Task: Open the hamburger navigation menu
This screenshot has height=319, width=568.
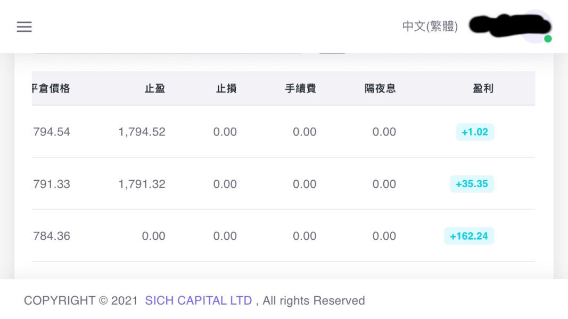Action: click(x=24, y=27)
